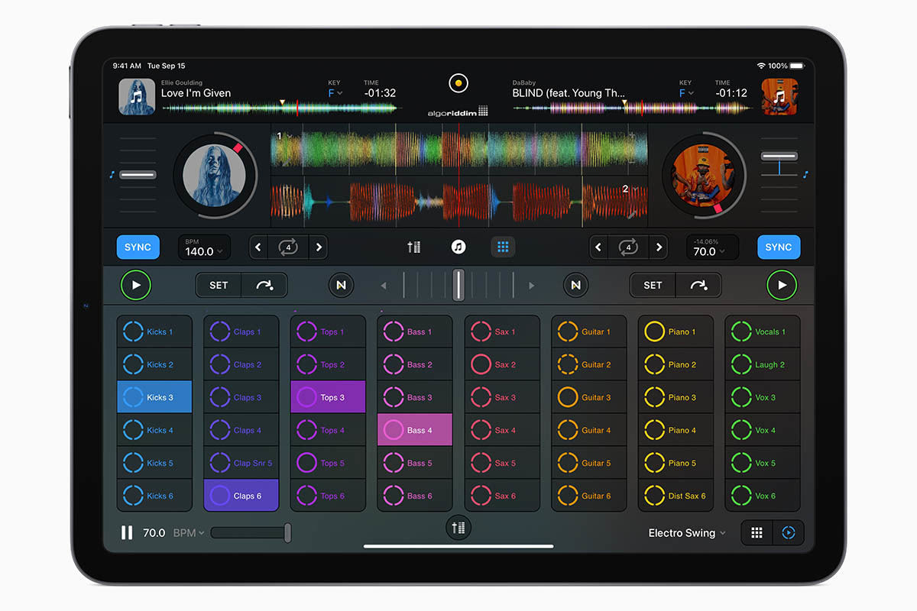Viewport: 917px width, 611px height.
Task: Decrease right deck loop length arrow
Action: [598, 247]
